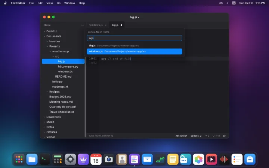This screenshot has height=168, width=269.
Task: Change the JavaScript language mode
Action: (x=181, y=136)
